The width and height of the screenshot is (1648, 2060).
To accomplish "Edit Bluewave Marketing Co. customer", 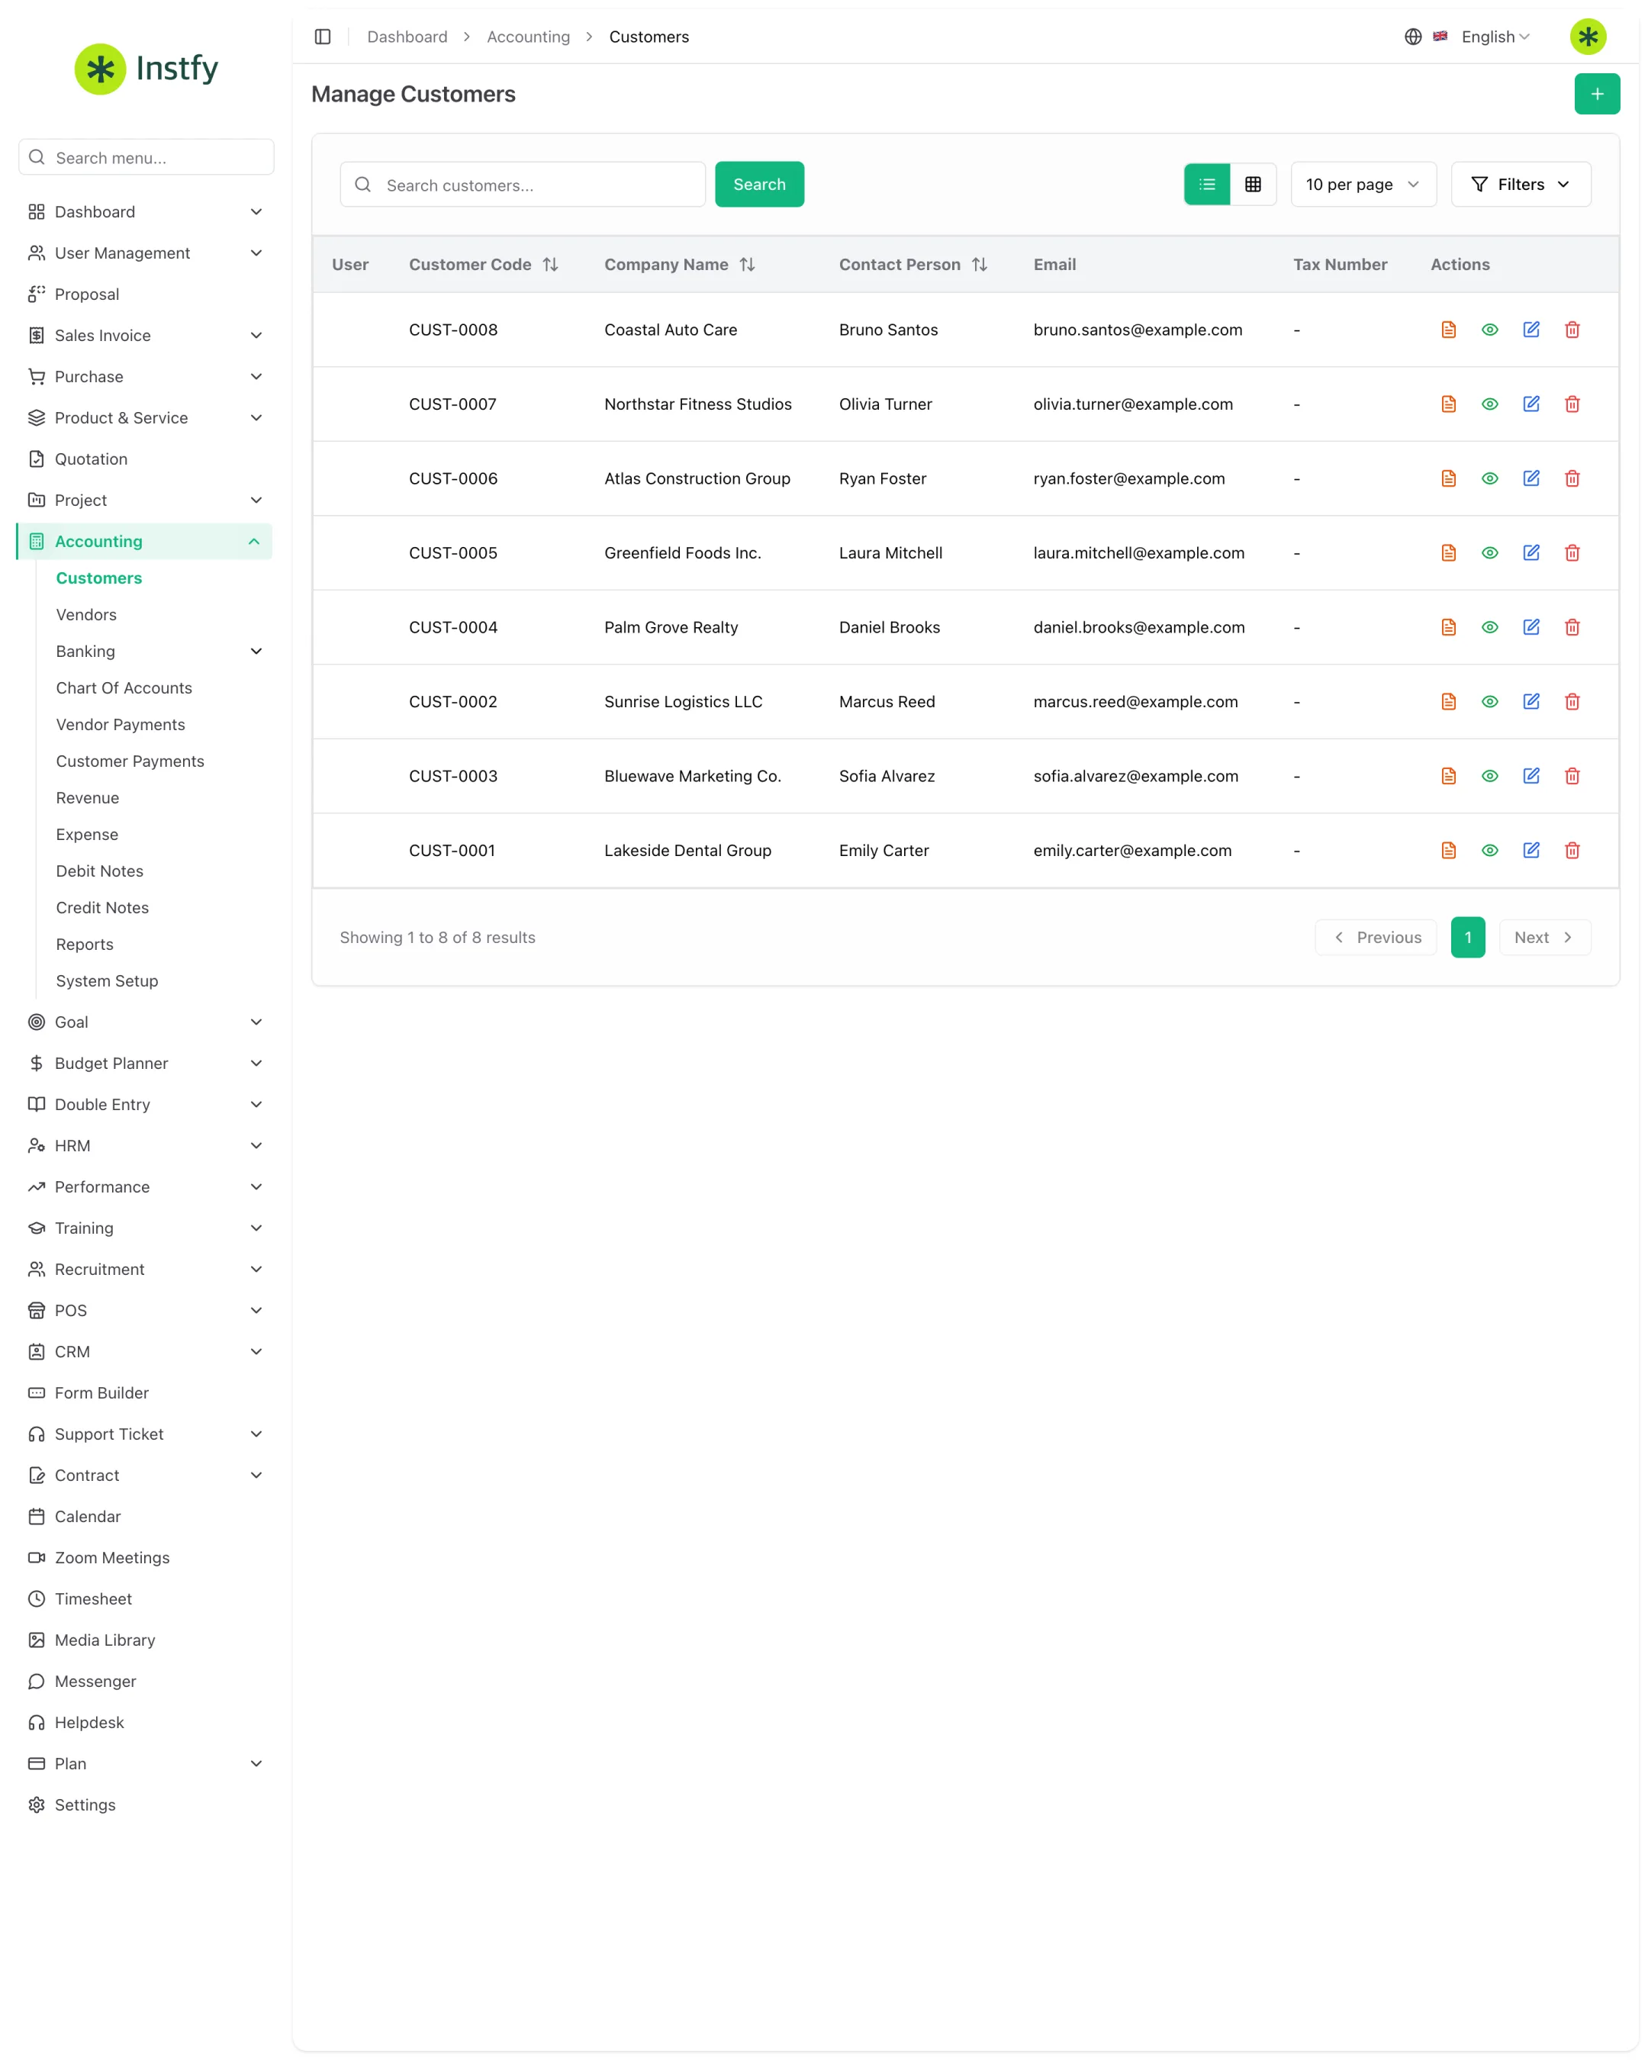I will coord(1531,777).
